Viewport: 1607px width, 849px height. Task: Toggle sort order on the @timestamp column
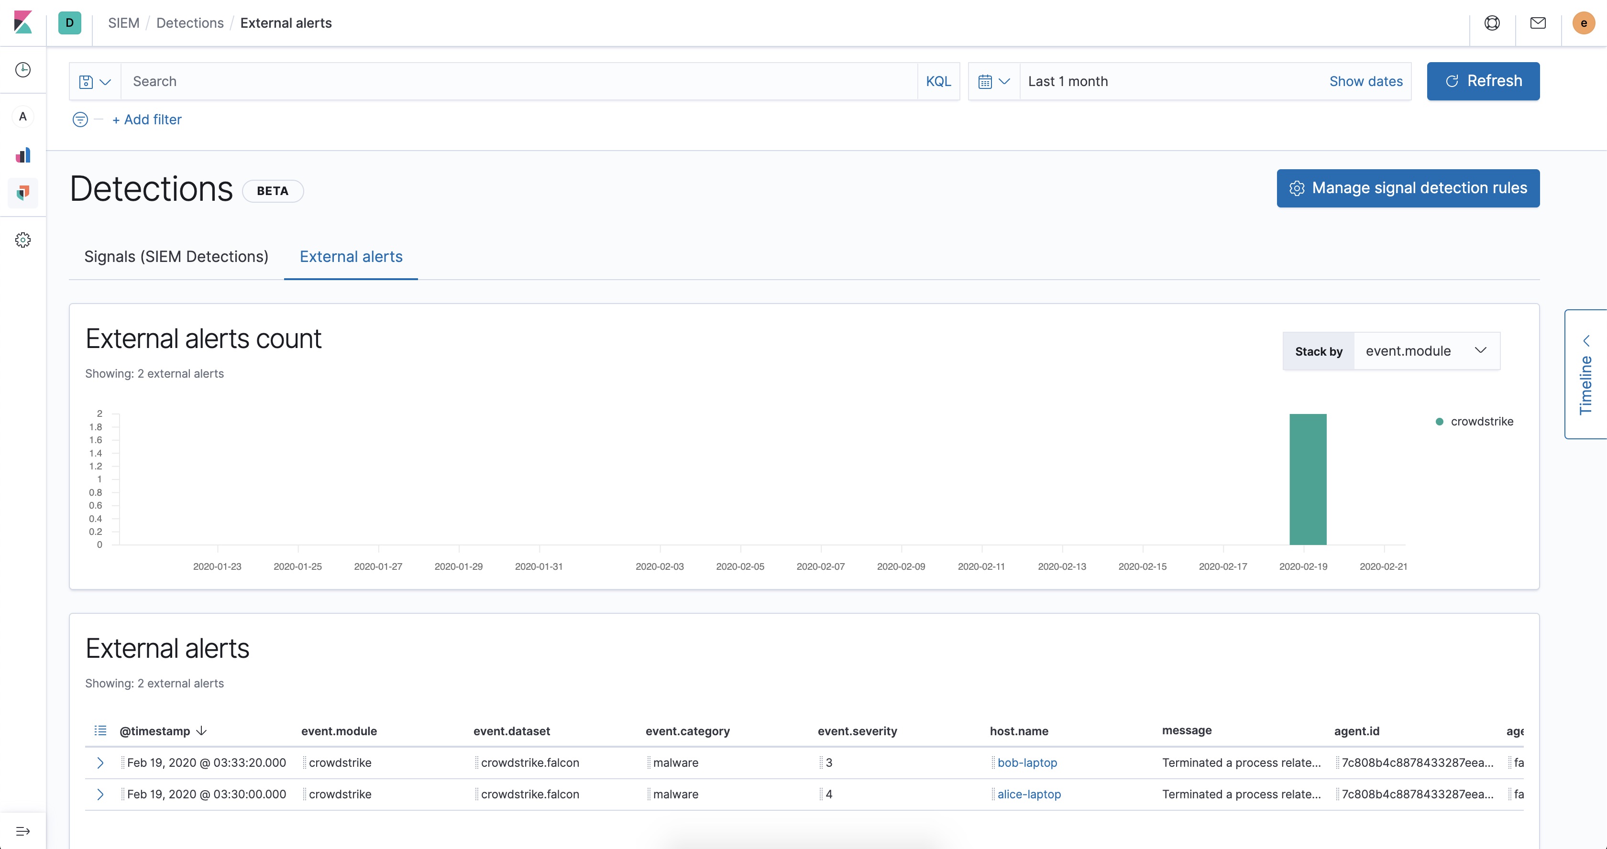click(201, 730)
